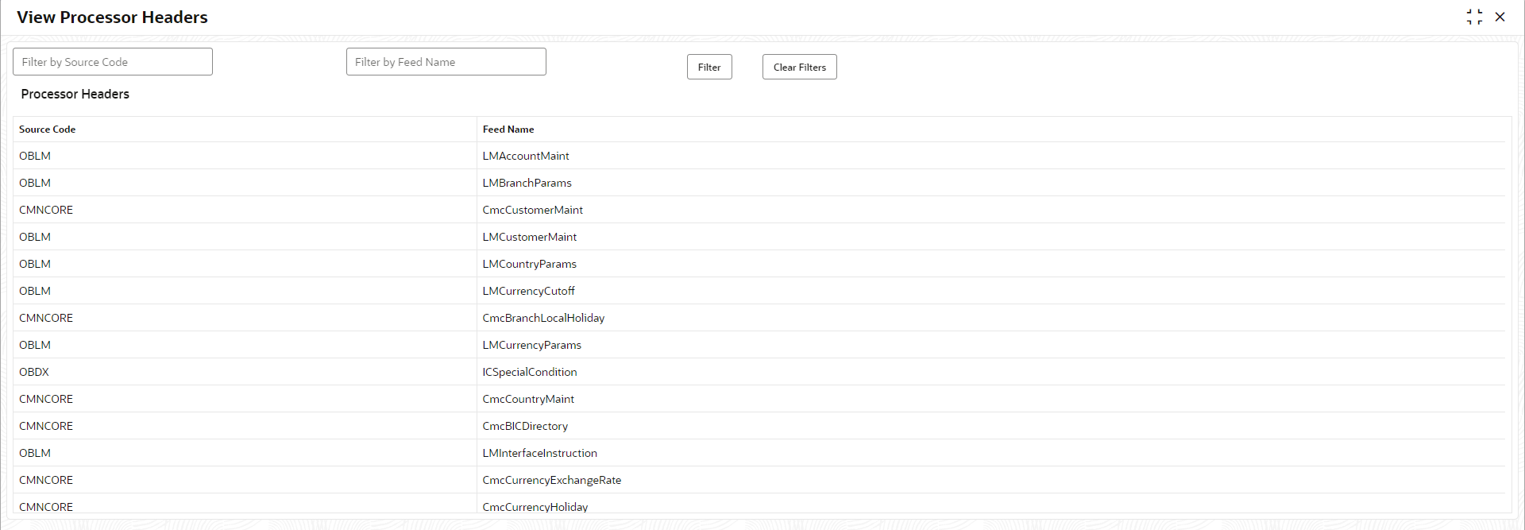Select the CmcBICDirectory feed cell
Viewport: 1525px width, 530px height.
click(x=990, y=426)
